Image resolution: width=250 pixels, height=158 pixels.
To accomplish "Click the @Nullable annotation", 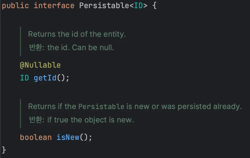I will (40, 65).
